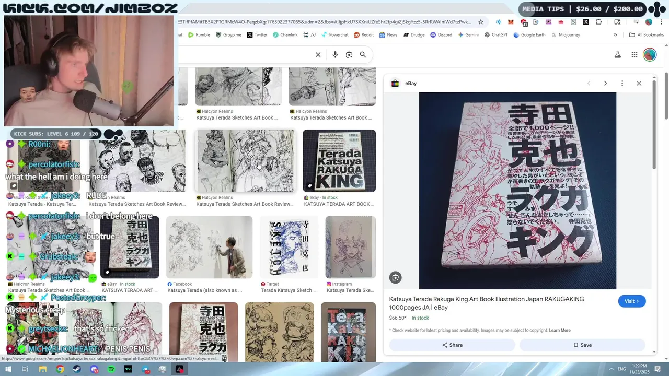669x376 pixels.
Task: Open Discord from the taskbar
Action: click(x=94, y=369)
